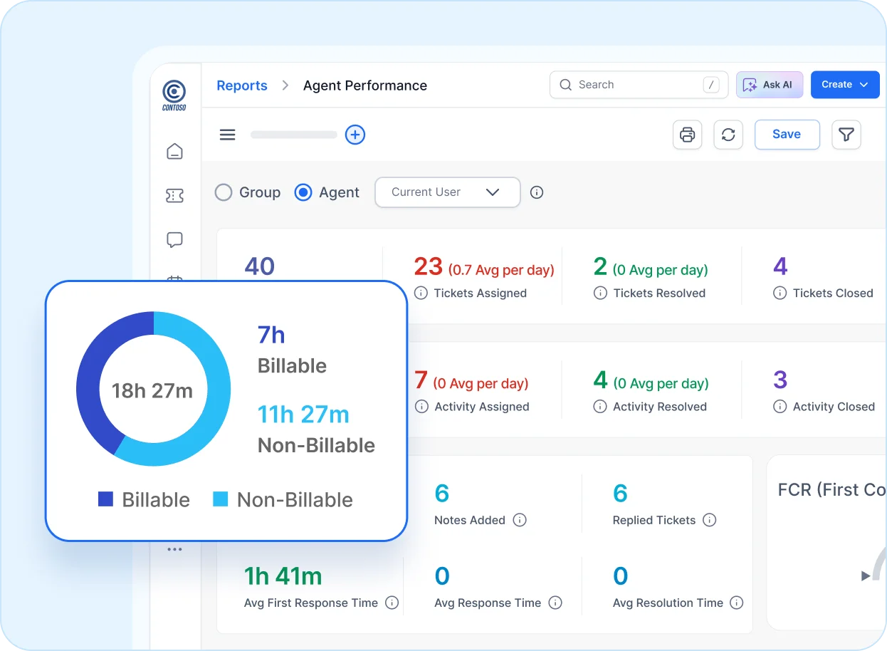
Task: Open the Current User dropdown
Action: coord(447,192)
